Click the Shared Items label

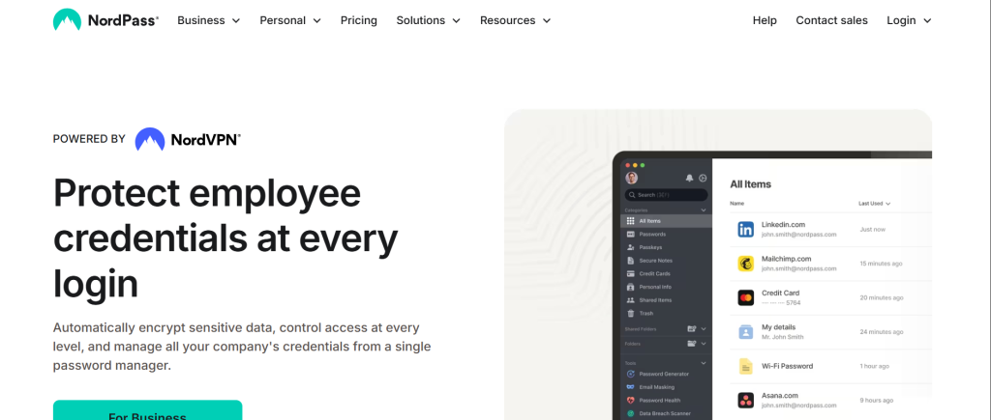pyautogui.click(x=655, y=300)
